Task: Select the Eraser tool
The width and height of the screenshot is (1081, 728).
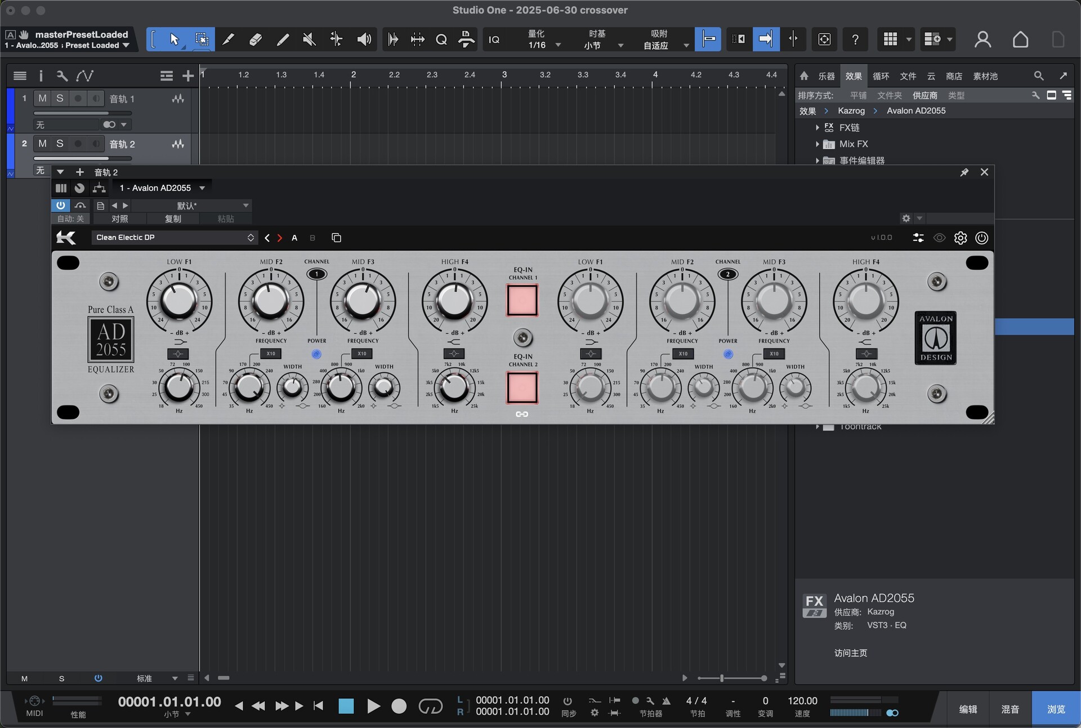Action: [256, 39]
